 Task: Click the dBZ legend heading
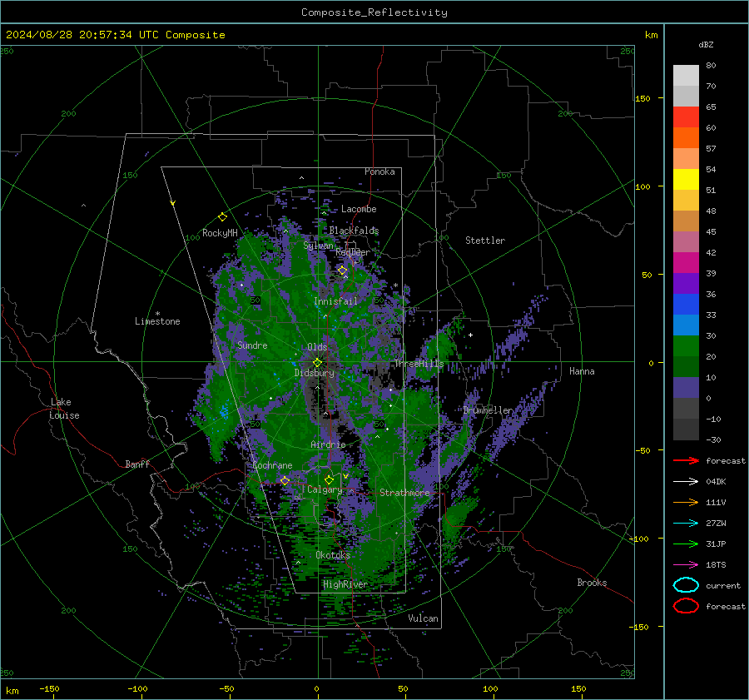(x=706, y=44)
